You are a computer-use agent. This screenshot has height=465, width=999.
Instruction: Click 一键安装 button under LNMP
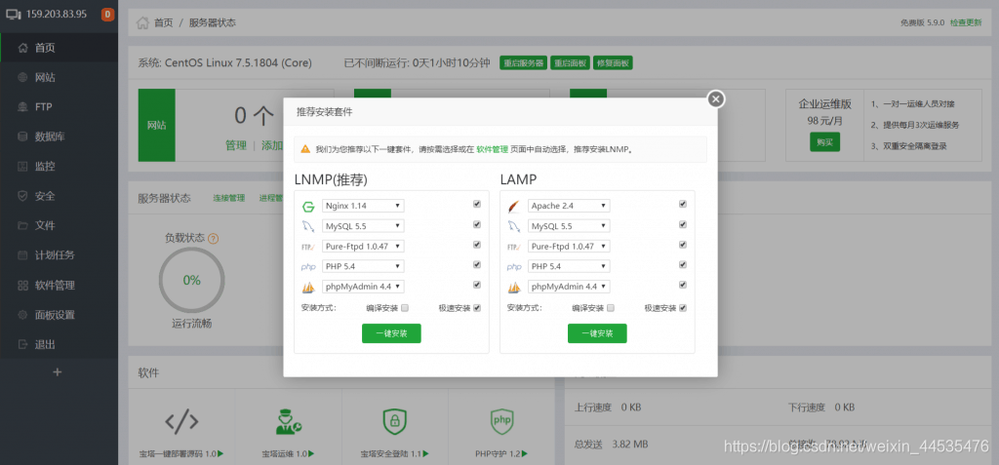click(x=391, y=333)
